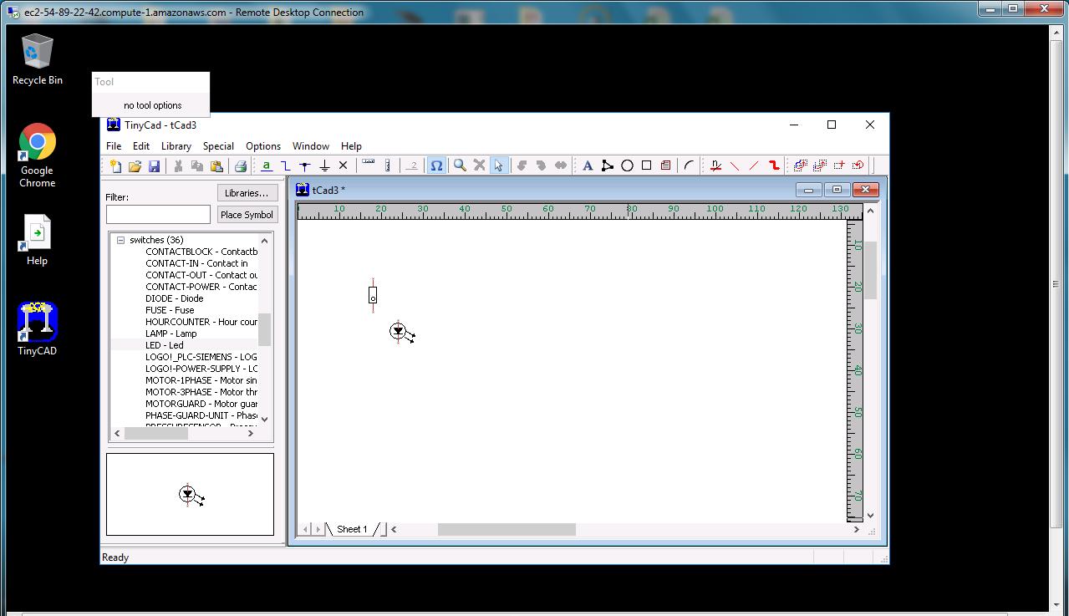The width and height of the screenshot is (1069, 616).
Task: Click the magnifier Zoom tool
Action: pyautogui.click(x=460, y=165)
